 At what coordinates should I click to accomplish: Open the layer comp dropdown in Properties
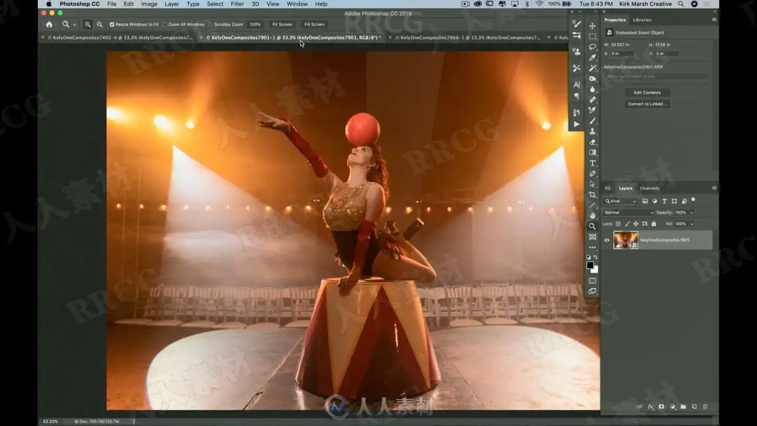coord(657,76)
